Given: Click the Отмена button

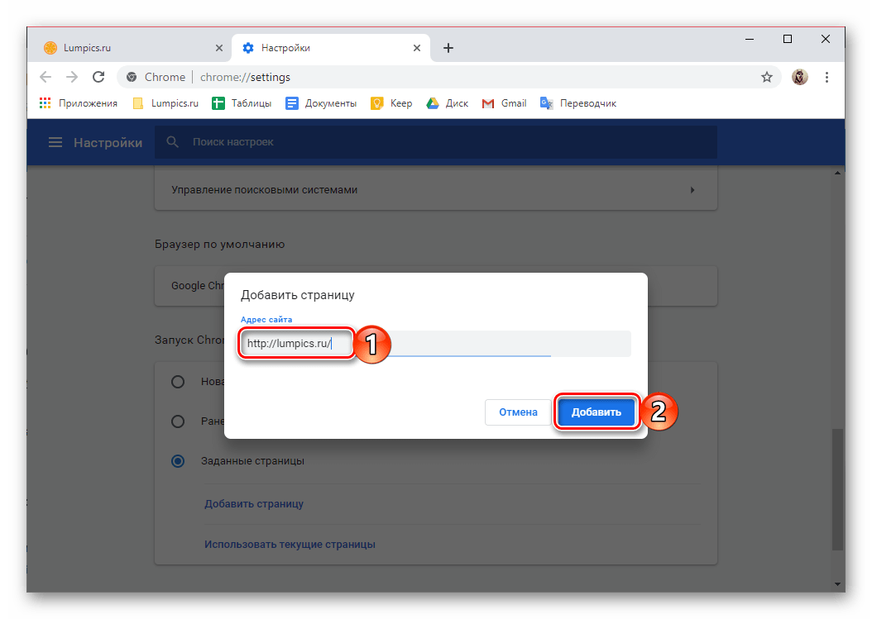Looking at the screenshot, I should (518, 412).
